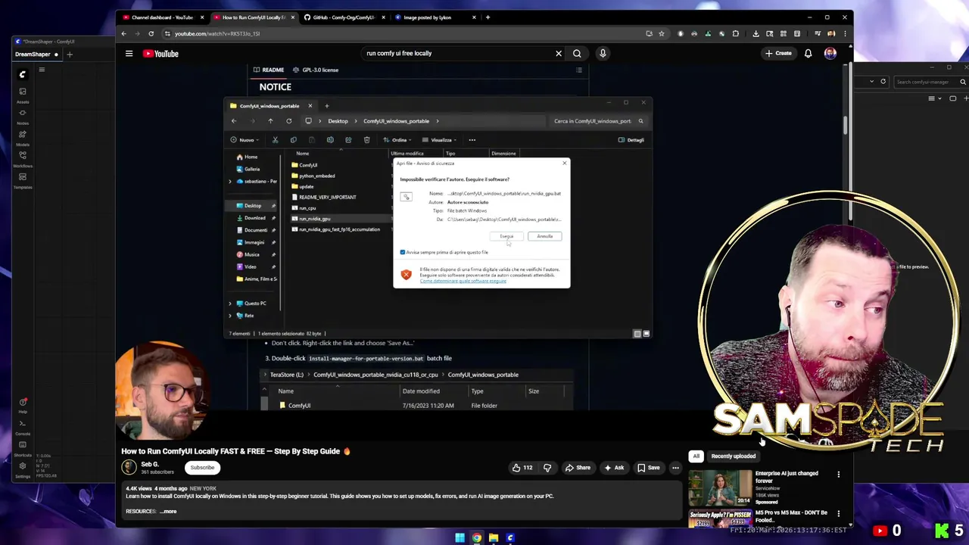969x545 pixels.
Task: Open Seb G. channel name link
Action: tap(150, 464)
